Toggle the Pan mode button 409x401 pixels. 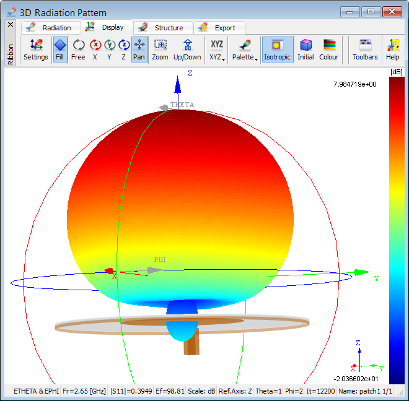[x=139, y=50]
